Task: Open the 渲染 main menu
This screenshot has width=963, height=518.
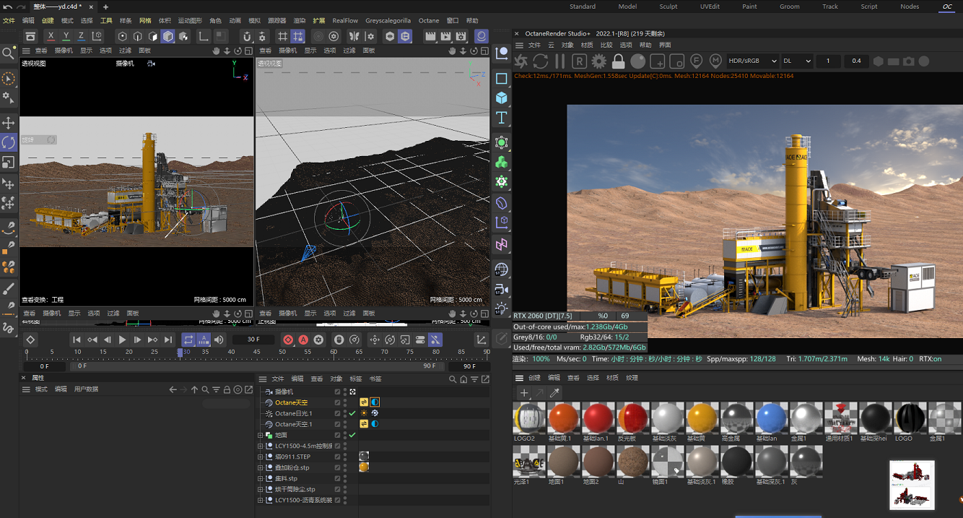Action: (300, 21)
